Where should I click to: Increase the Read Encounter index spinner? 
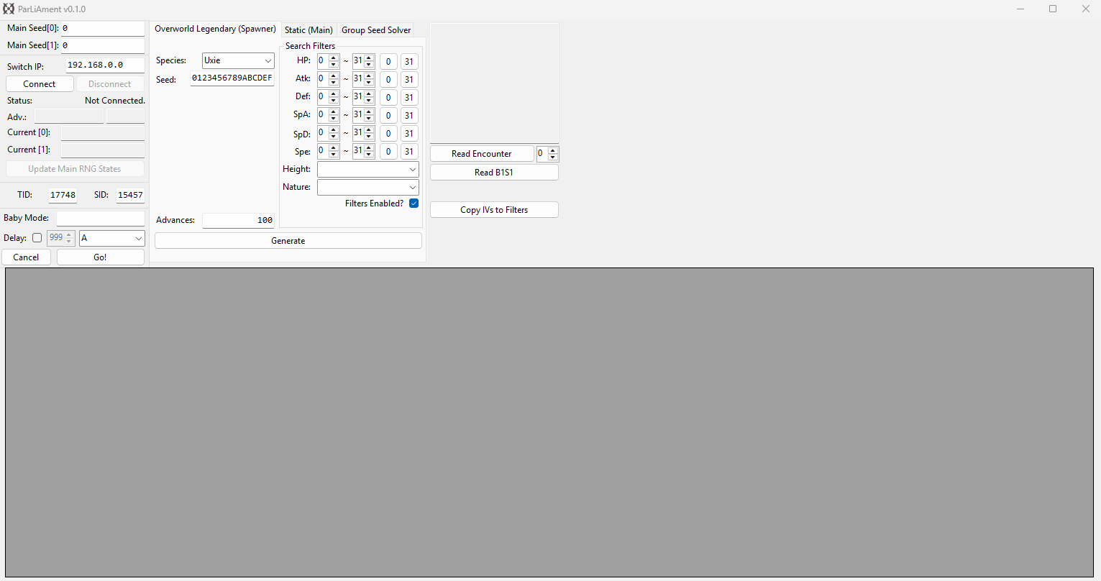click(553, 150)
